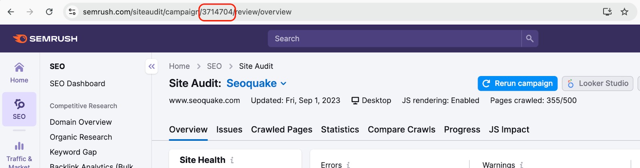This screenshot has width=640, height=168.
Task: Click the Errors info icon
Action: coord(348,165)
